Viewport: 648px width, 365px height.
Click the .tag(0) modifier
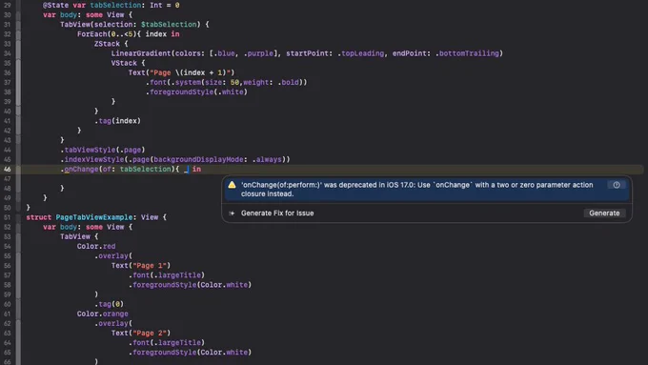109,304
